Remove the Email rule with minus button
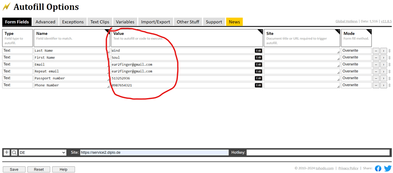 point(376,64)
